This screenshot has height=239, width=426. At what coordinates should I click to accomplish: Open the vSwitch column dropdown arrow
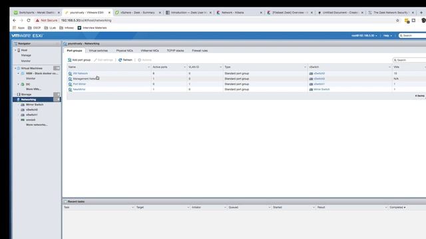[x=389, y=67]
